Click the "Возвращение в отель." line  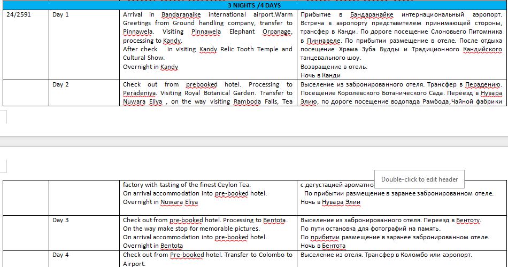tap(334, 67)
